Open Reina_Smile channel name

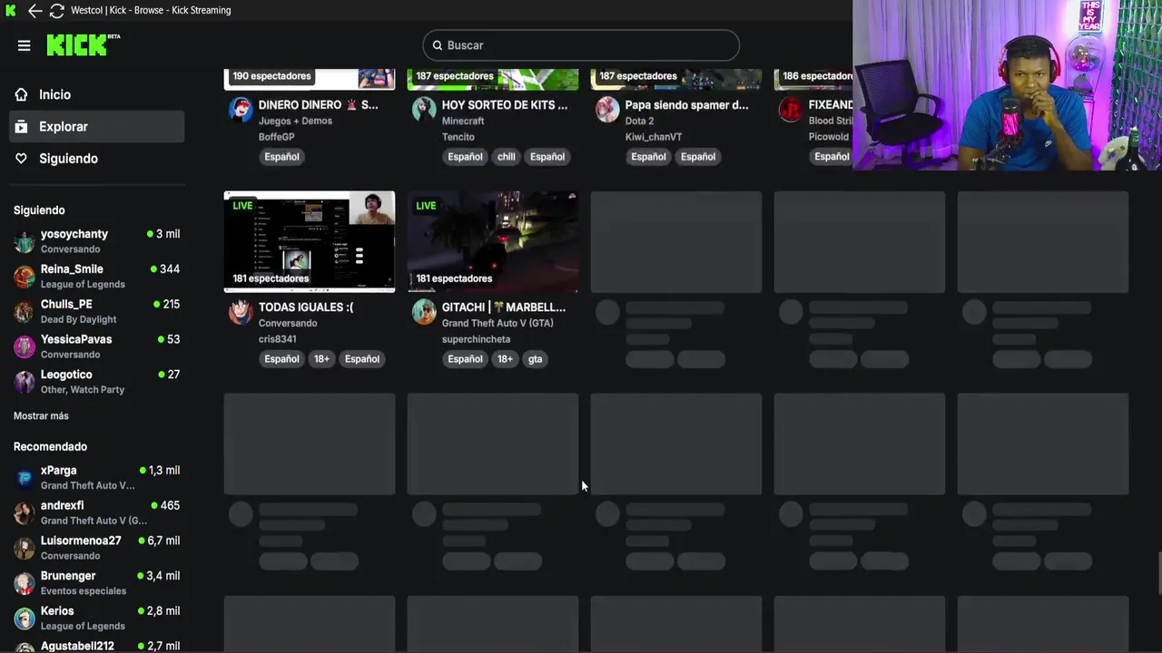[72, 269]
